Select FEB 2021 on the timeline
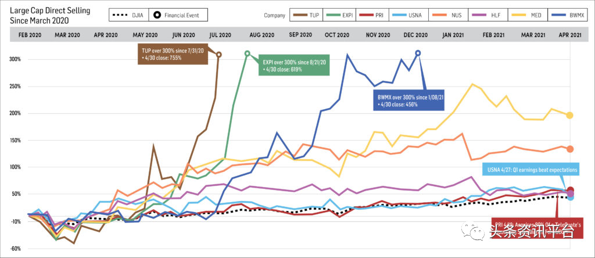 494,35
